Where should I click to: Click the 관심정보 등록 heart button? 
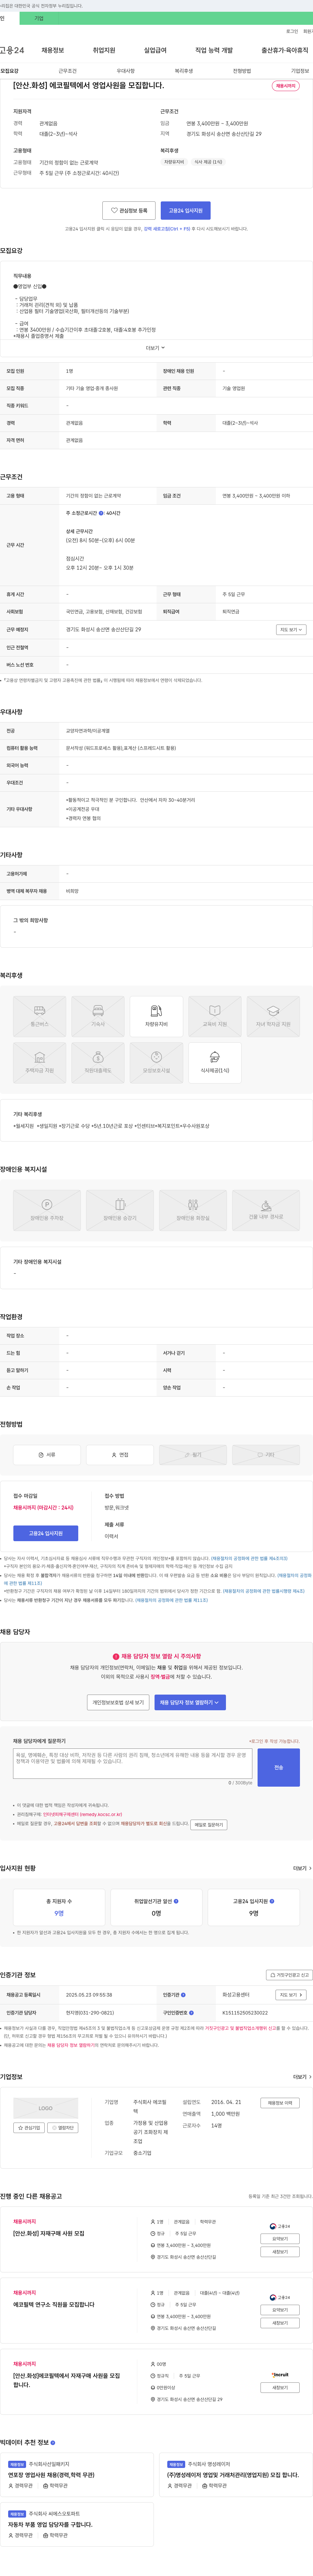[x=129, y=211]
